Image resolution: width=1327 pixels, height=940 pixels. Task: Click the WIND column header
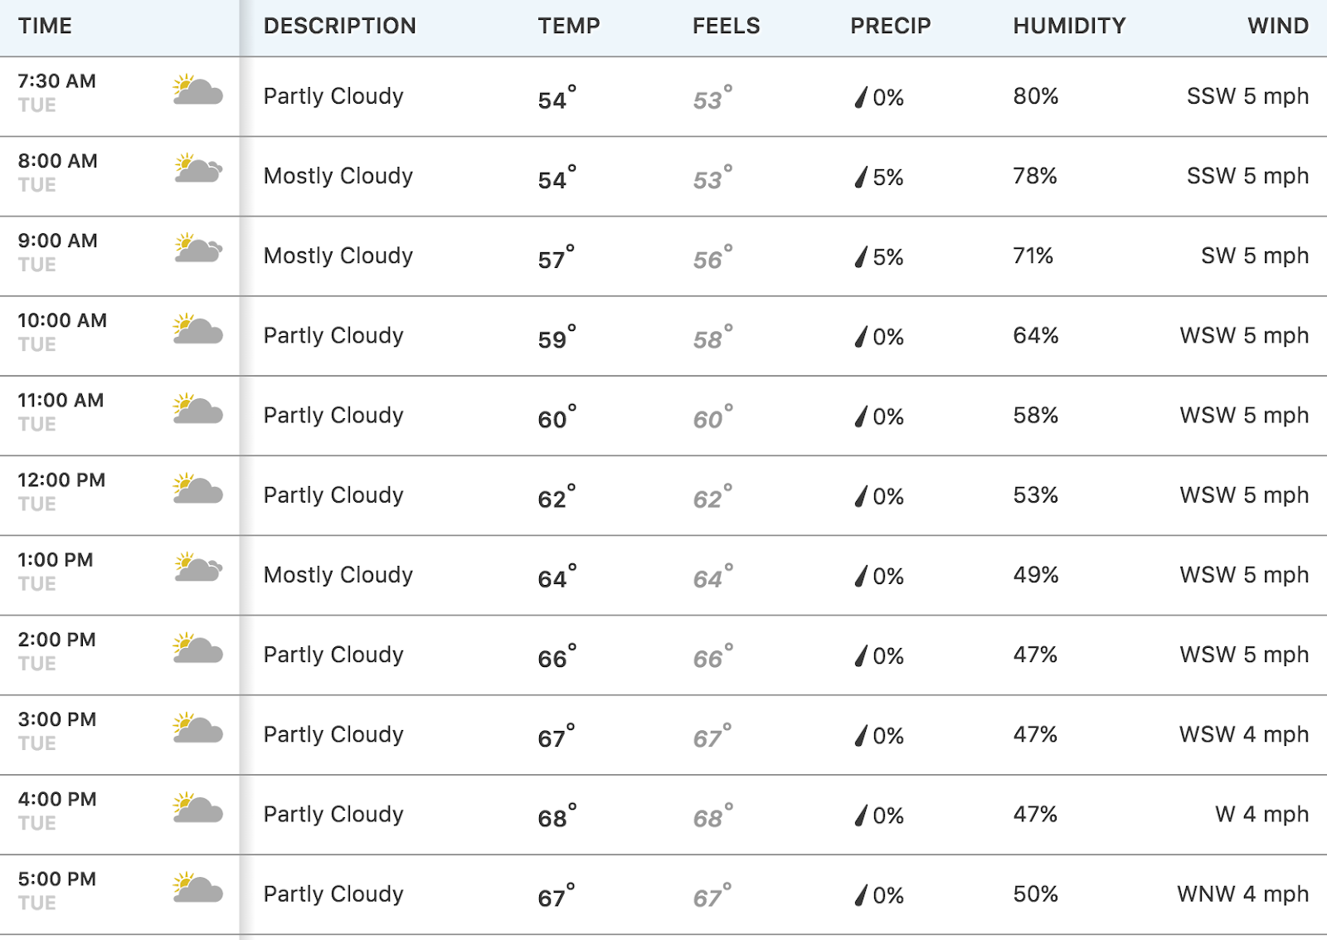pyautogui.click(x=1277, y=26)
